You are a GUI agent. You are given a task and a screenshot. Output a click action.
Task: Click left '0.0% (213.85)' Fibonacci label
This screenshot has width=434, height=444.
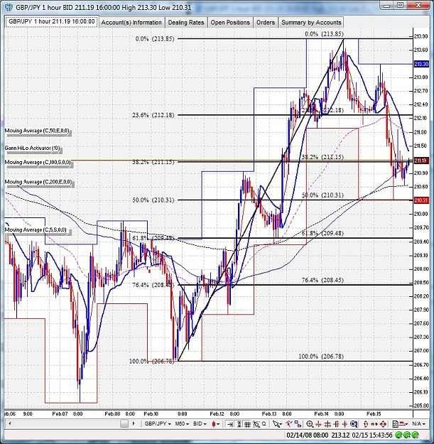tap(155, 39)
